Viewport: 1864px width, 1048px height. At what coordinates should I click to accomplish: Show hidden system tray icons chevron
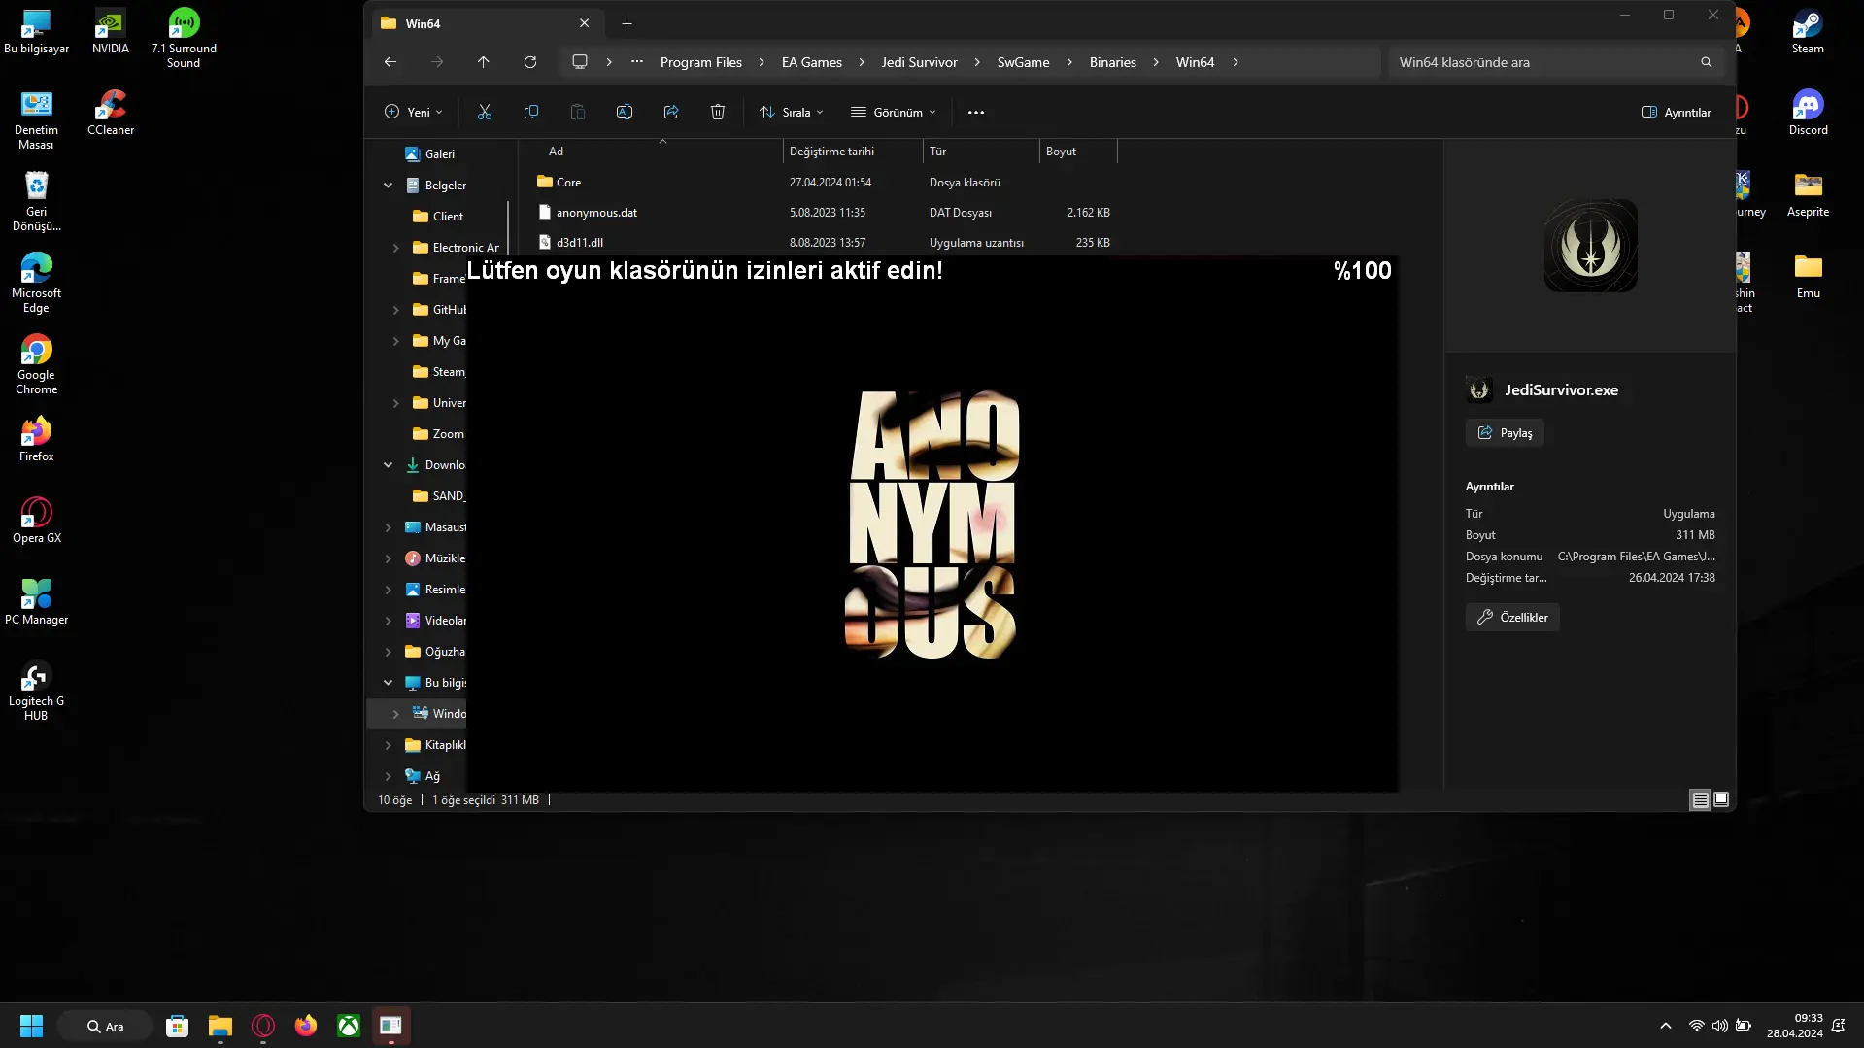tap(1666, 1026)
